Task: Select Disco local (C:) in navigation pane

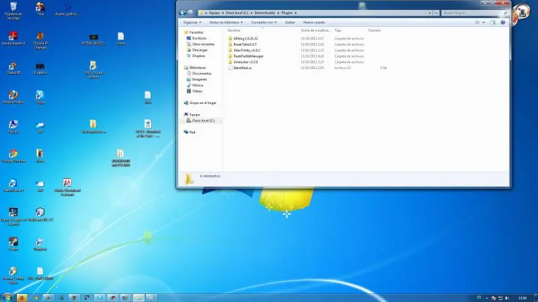Action: click(x=203, y=120)
